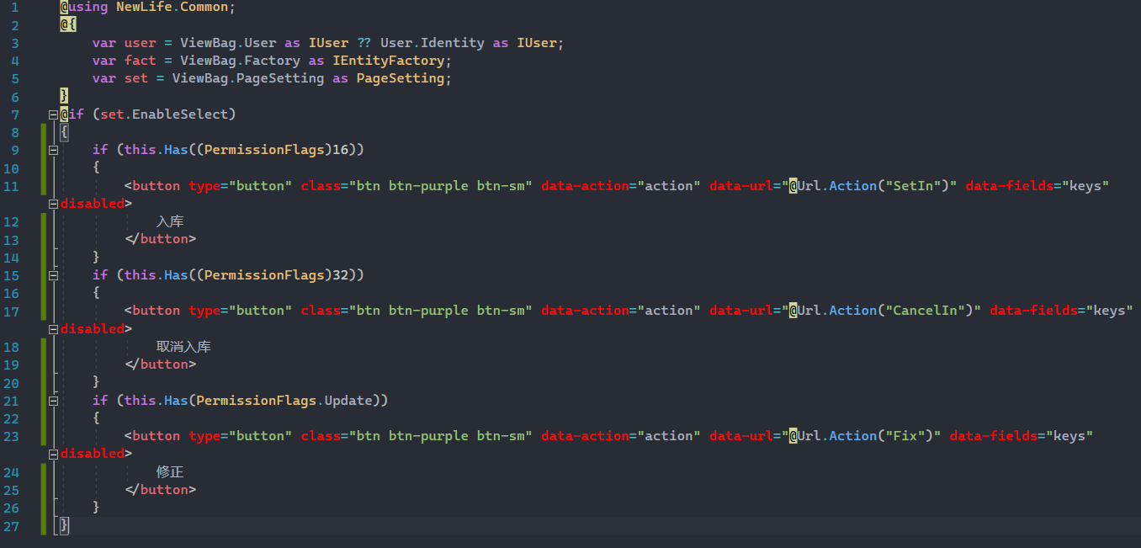Screen dimensions: 1141x548
Task: Fold the button element with the CancelIn action
Action: [54, 329]
